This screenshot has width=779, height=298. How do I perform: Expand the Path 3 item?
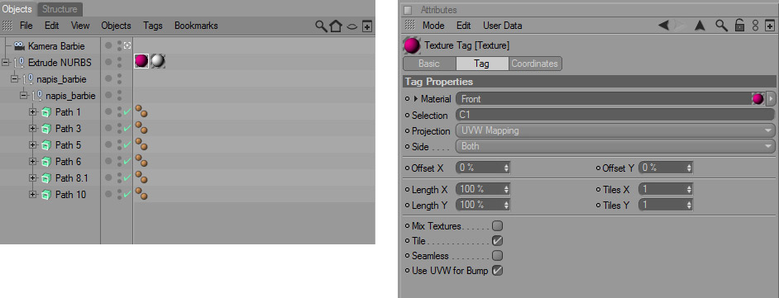[x=33, y=129]
